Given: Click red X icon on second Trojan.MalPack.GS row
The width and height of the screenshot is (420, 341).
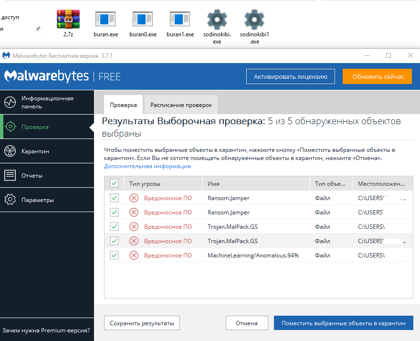Looking at the screenshot, I should tap(134, 241).
